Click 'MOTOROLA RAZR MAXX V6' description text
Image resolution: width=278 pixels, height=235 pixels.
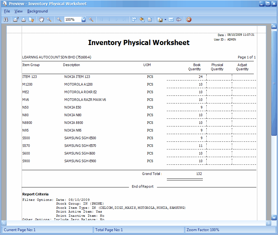pos(85,100)
